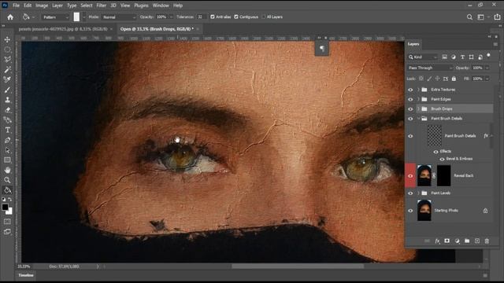Screen dimensions: 504x283
Task: Expand the Extra Textures group
Action: (x=418, y=90)
